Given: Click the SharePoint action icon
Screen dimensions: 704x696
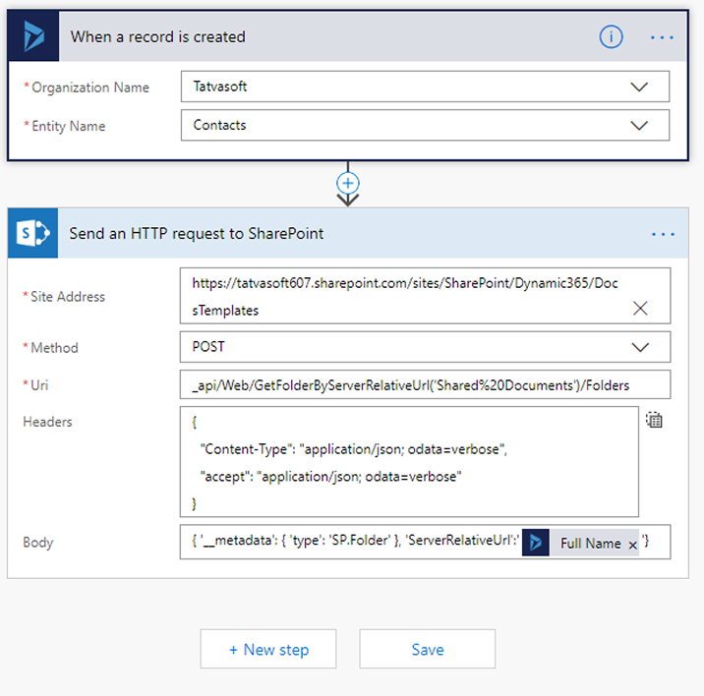Looking at the screenshot, I should point(32,233).
